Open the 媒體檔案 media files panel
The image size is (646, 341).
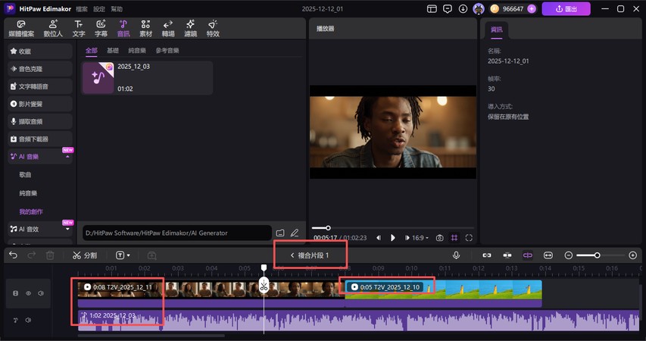(x=21, y=29)
